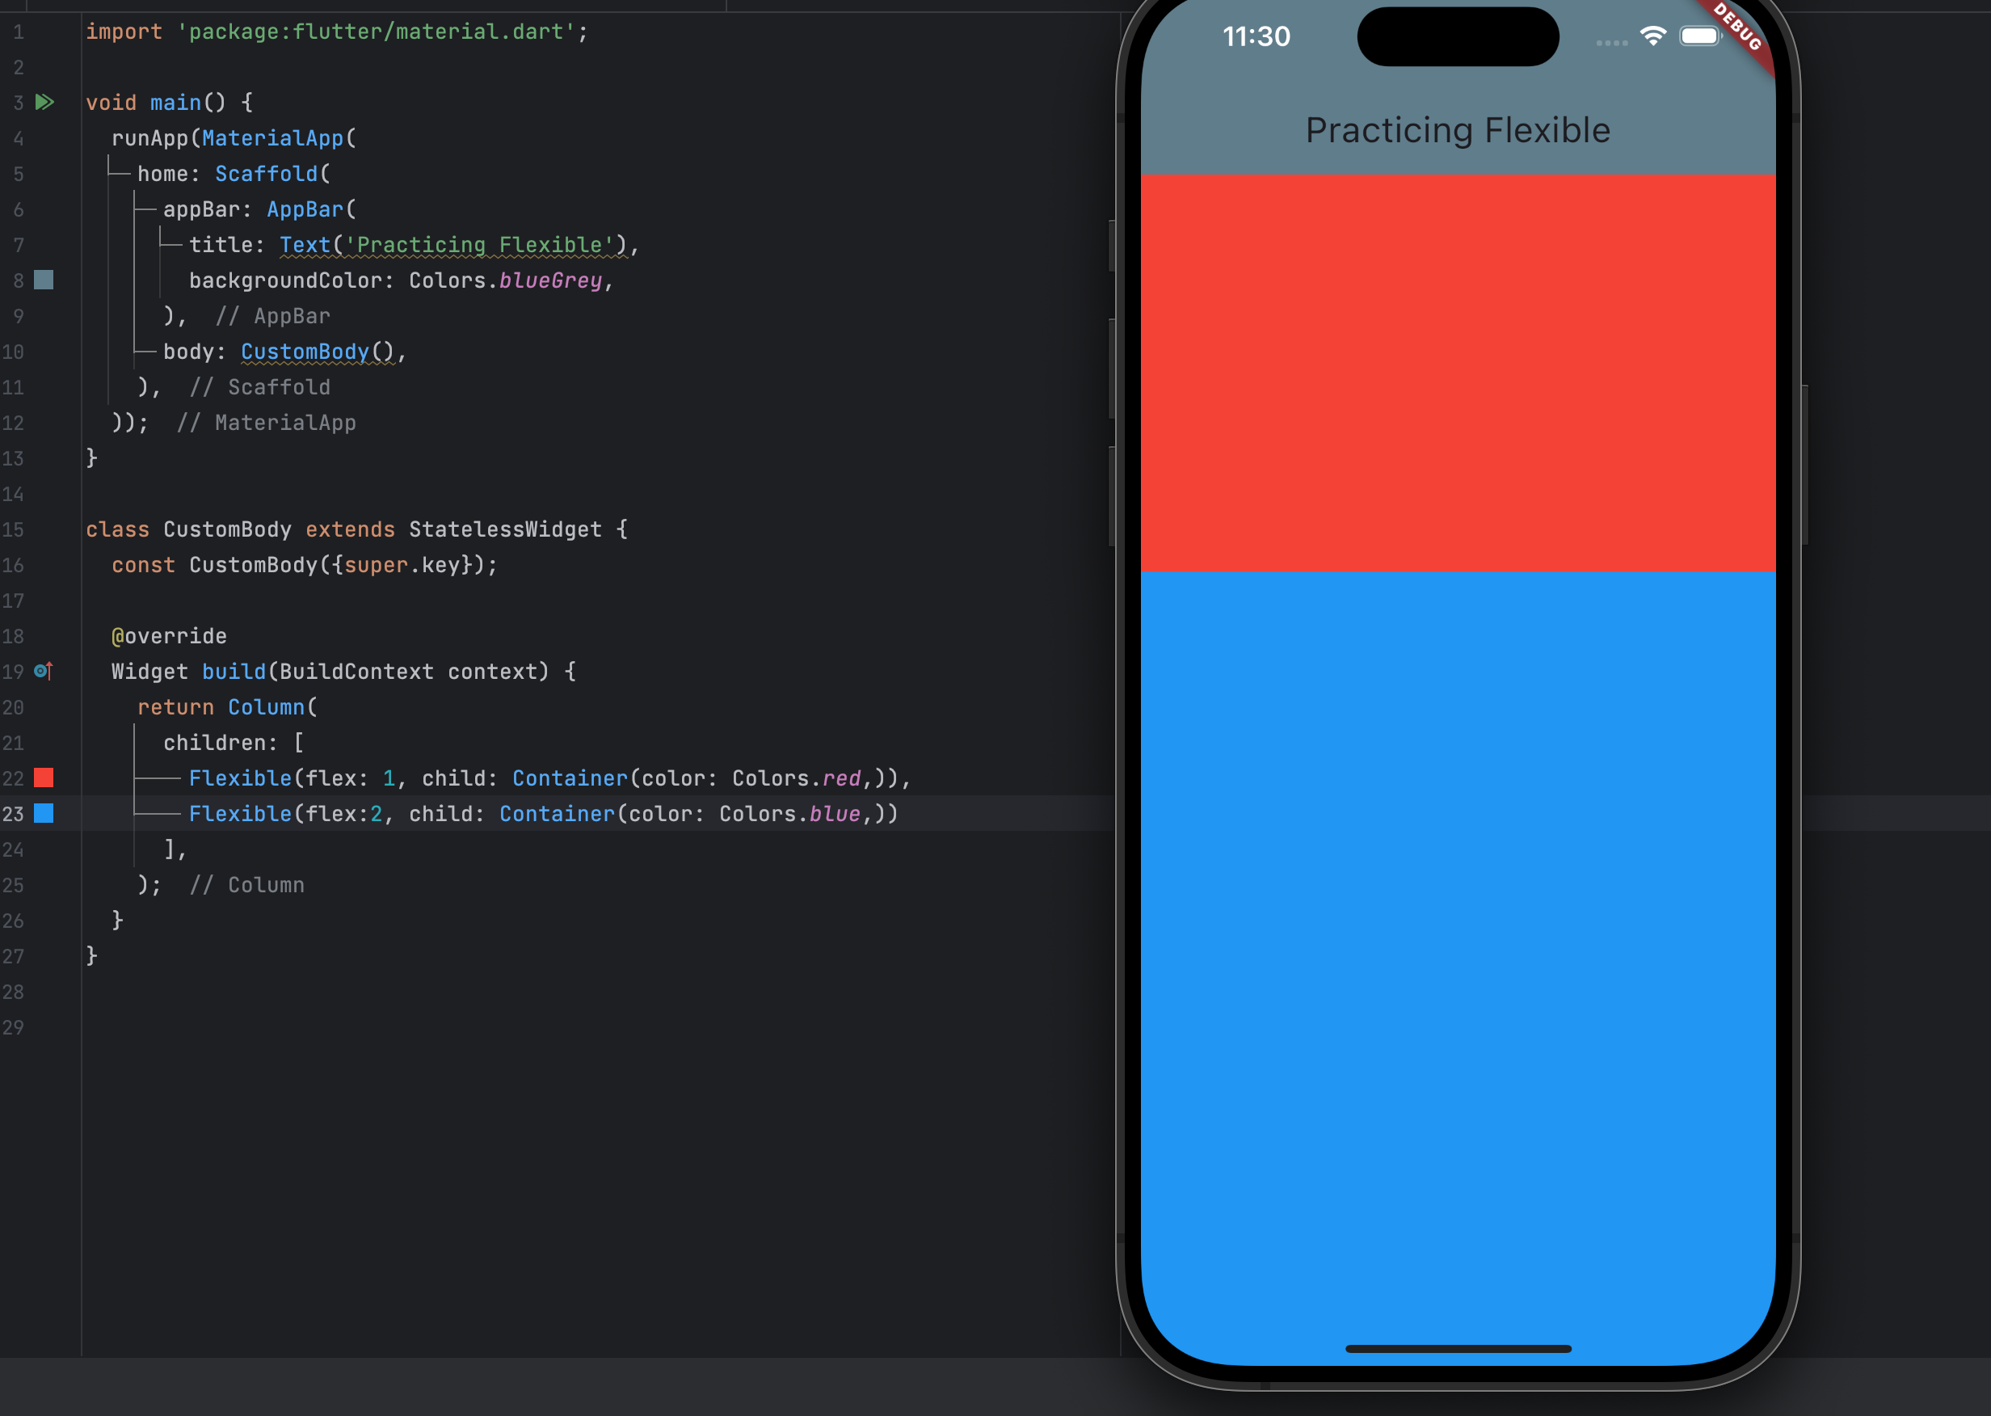
Task: Open the blue color swatch at line 23
Action: (44, 814)
